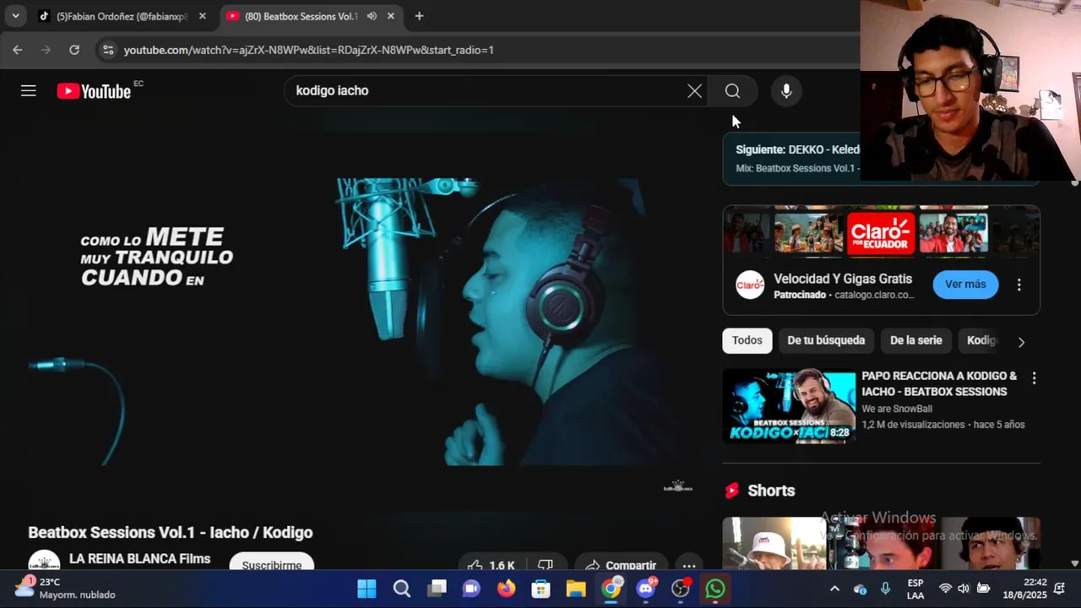Select the Kodigo filter chip

982,340
